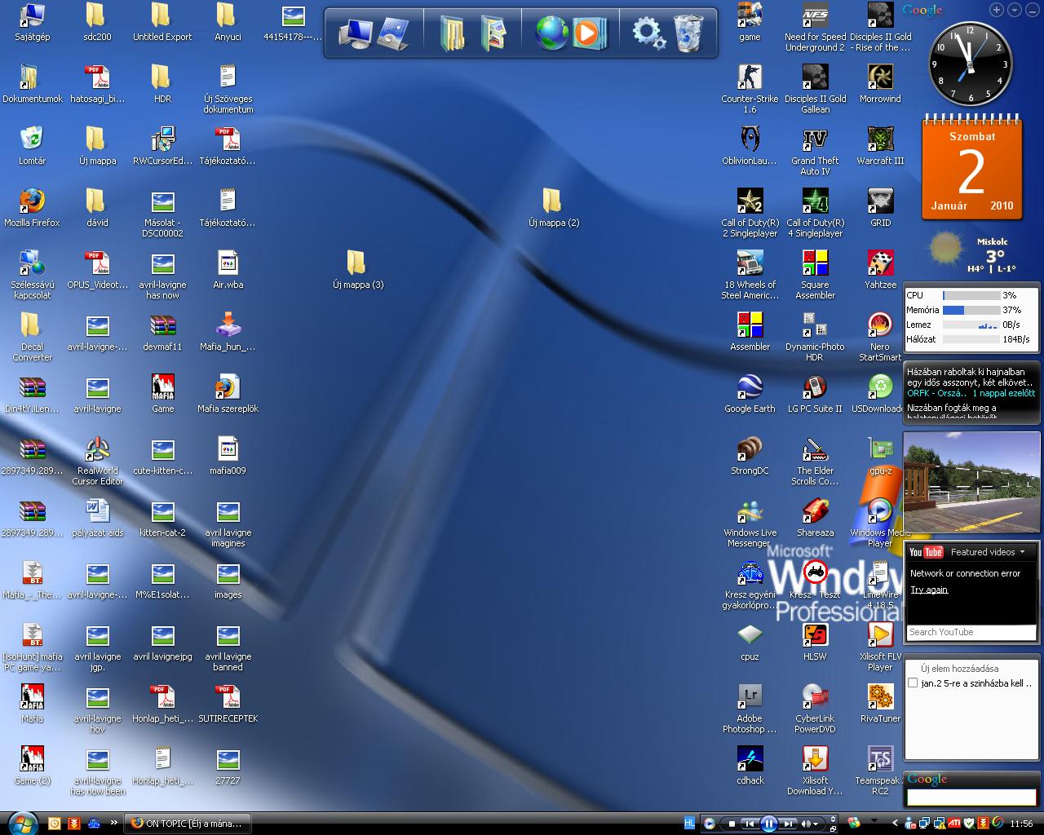This screenshot has width=1044, height=835.
Task: Select the Új mappa (3) folder
Action: pos(357,271)
